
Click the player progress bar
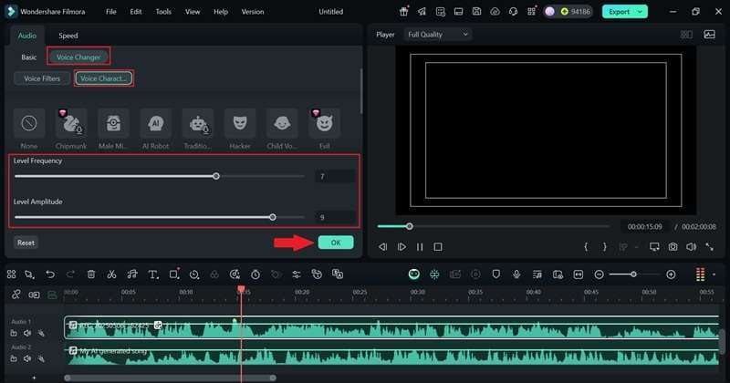[493, 227]
